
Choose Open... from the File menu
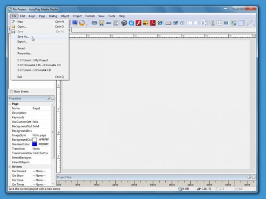40,27
